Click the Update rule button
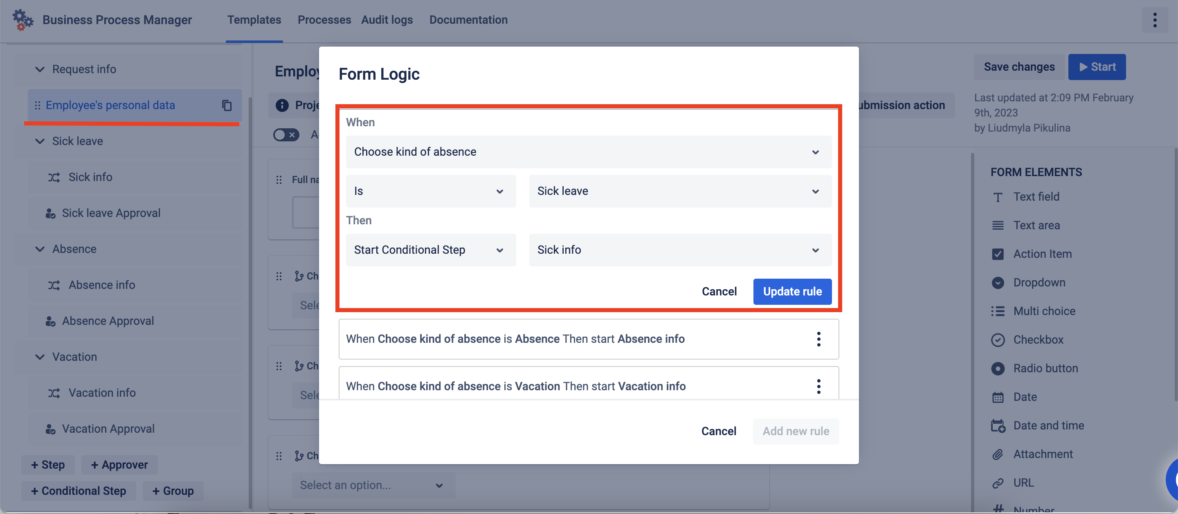1178x514 pixels. [x=792, y=291]
